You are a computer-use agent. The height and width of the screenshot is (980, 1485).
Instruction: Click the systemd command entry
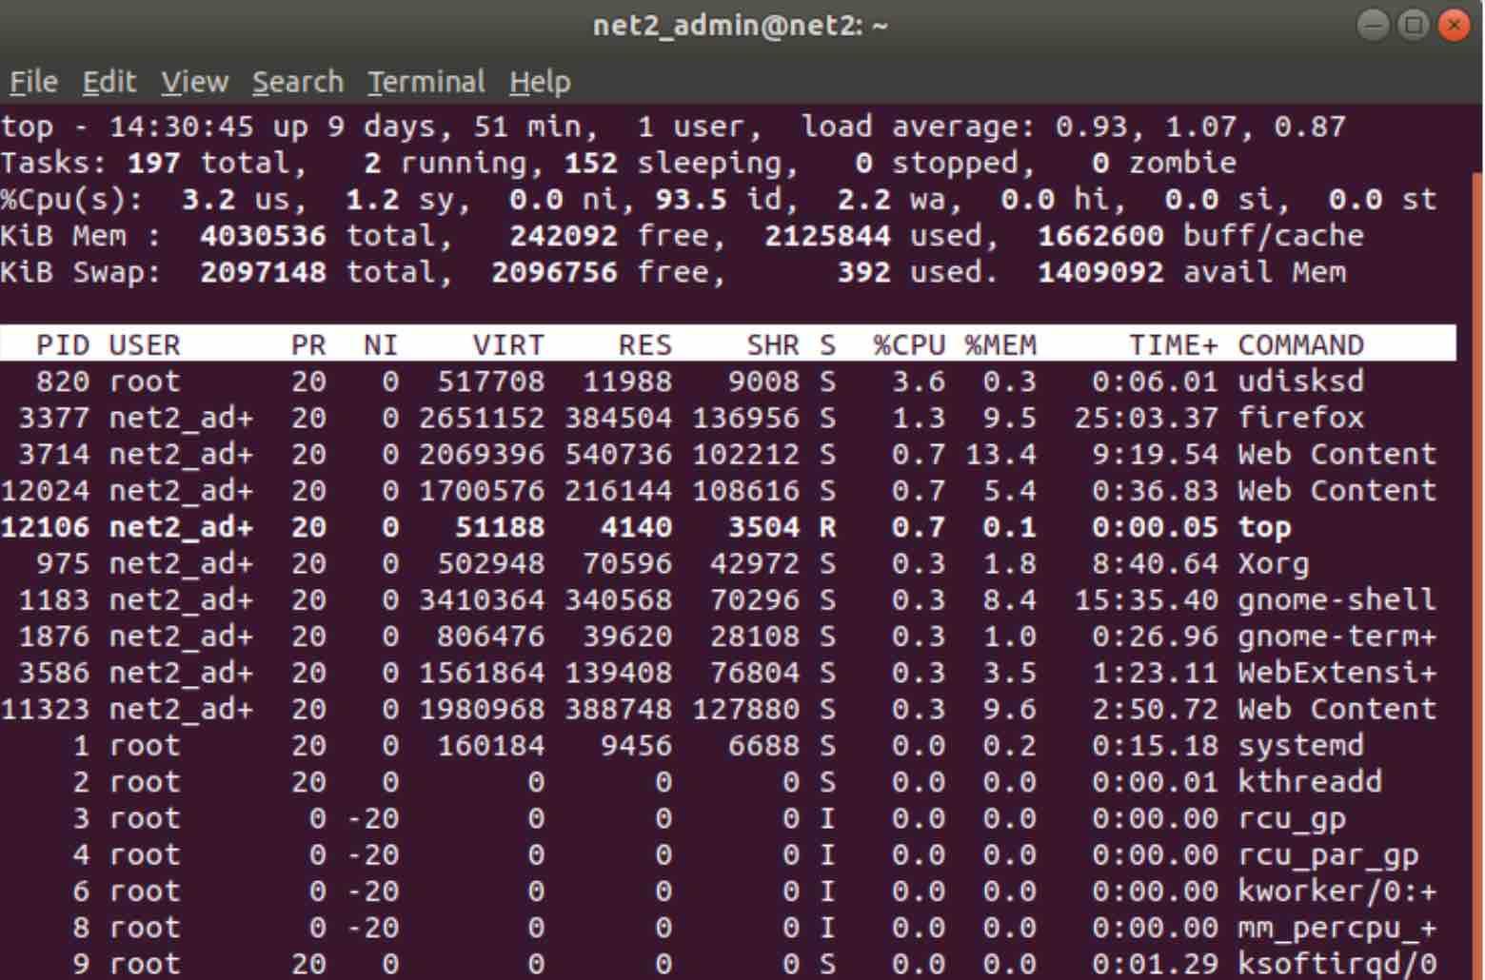(1300, 745)
